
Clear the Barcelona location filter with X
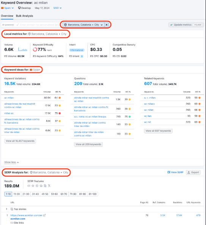coord(107,25)
